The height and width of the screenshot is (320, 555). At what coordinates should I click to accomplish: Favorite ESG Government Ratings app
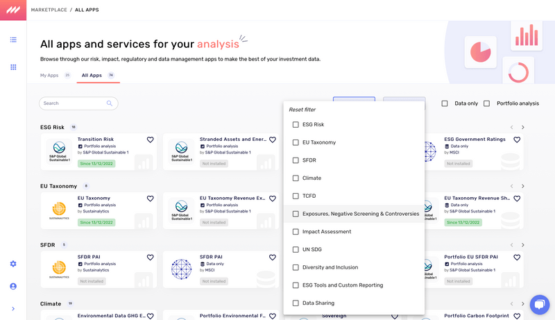point(517,140)
